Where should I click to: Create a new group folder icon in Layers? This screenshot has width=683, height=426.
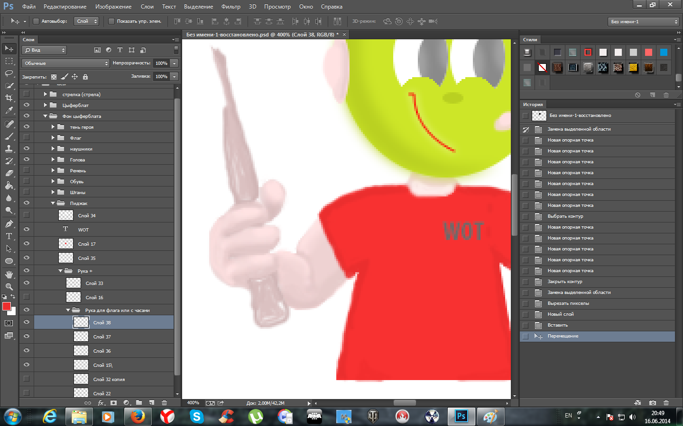(139, 403)
